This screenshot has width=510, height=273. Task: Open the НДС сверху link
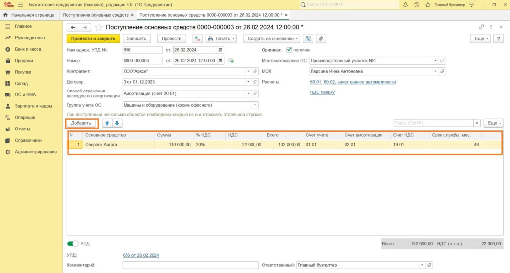[x=322, y=92]
